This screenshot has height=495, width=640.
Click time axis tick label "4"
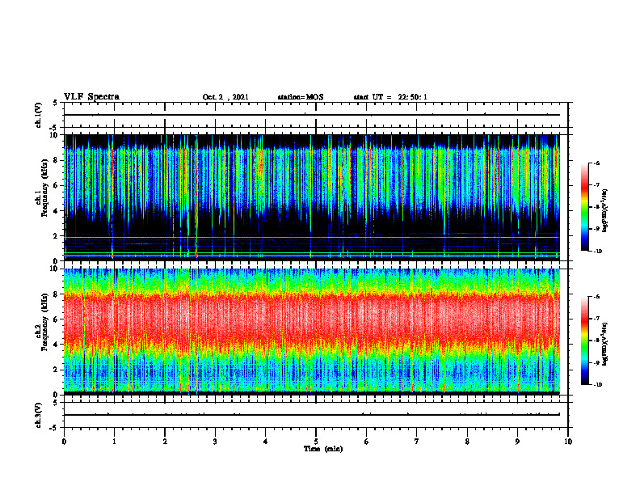coord(265,442)
